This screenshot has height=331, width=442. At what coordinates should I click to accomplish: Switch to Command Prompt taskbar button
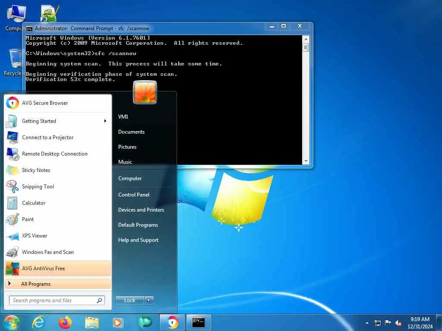click(x=199, y=322)
